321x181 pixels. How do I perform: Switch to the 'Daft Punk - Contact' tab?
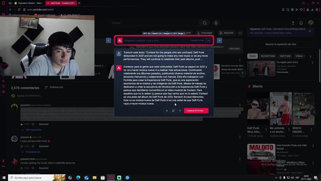61,3
